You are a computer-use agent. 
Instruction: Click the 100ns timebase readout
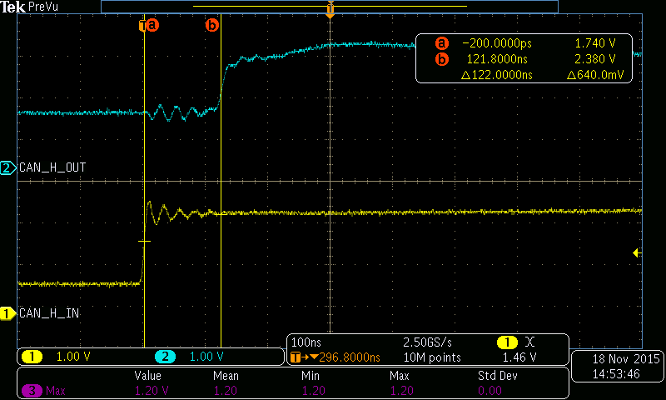(x=306, y=342)
